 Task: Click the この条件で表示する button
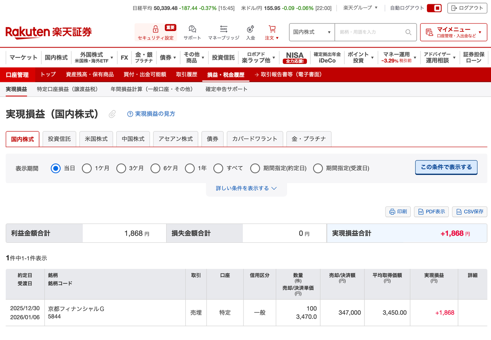pos(446,167)
